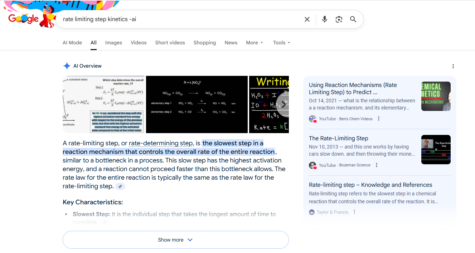Switch to AI Mode tab
Screen dimensions: 475x253
click(72, 43)
